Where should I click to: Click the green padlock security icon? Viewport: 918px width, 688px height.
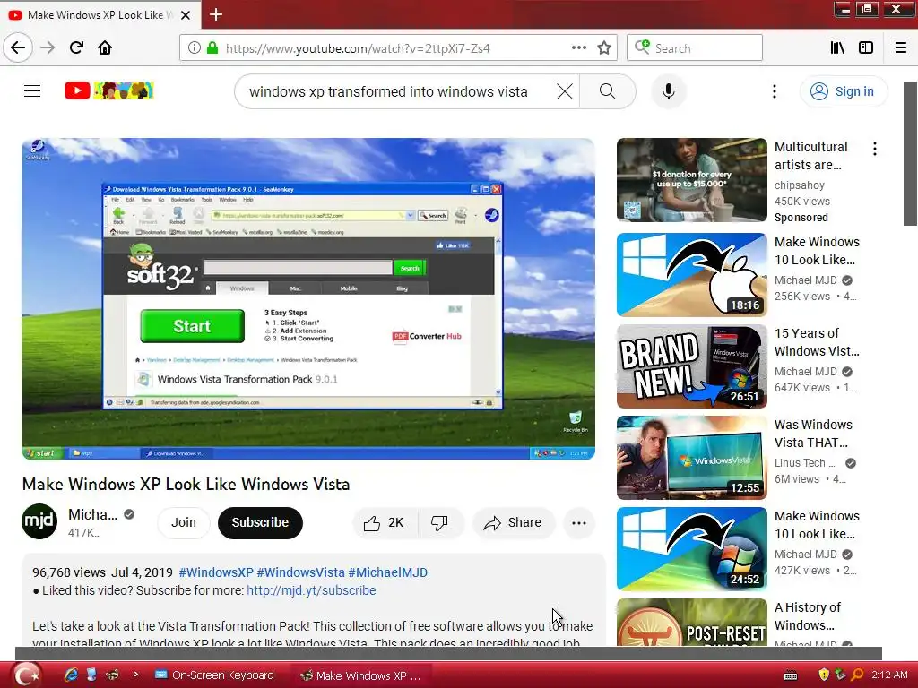point(212,48)
